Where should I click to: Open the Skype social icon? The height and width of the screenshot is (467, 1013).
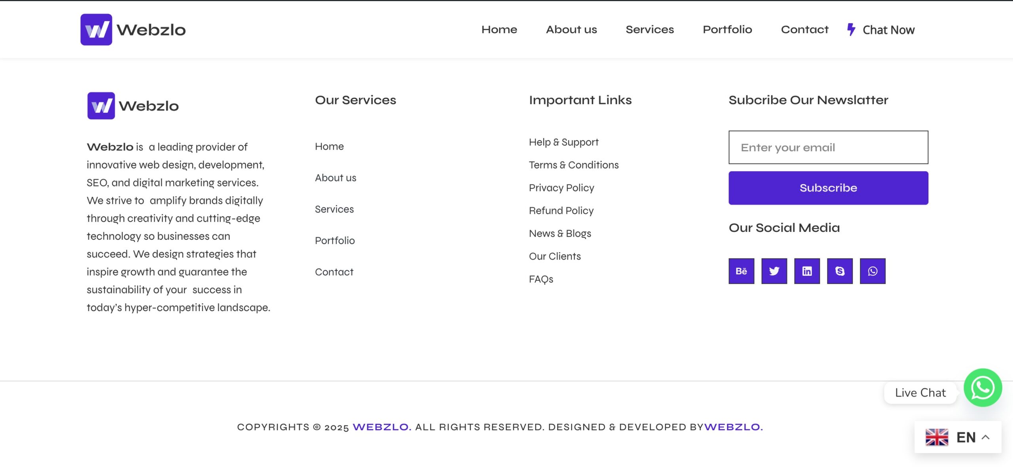click(840, 271)
